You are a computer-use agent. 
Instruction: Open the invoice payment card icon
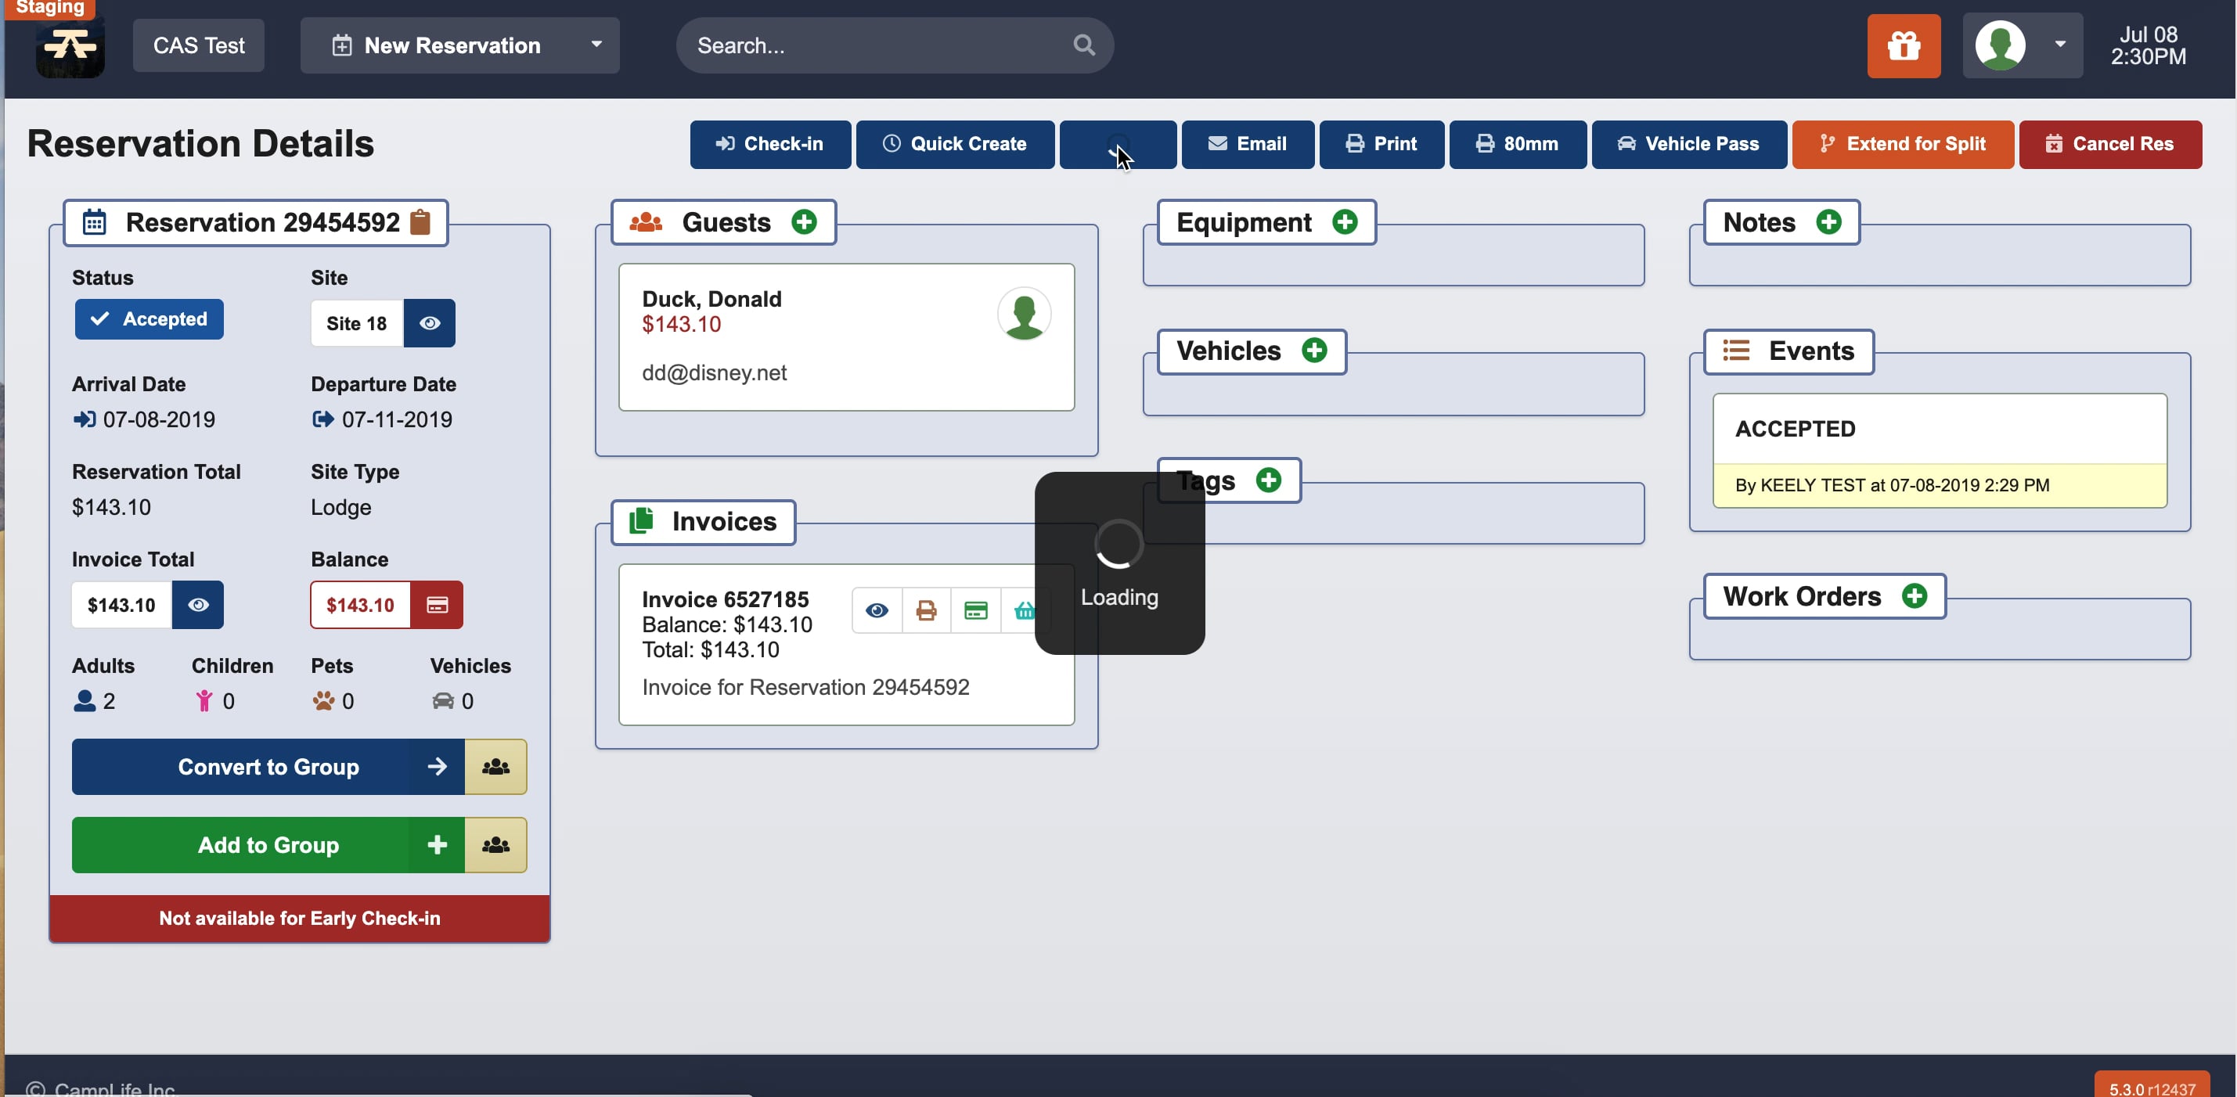[975, 610]
